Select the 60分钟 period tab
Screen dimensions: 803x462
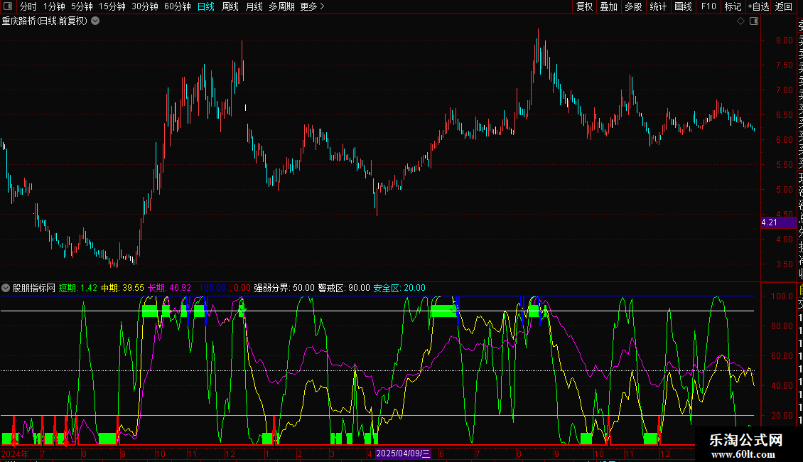(x=177, y=6)
